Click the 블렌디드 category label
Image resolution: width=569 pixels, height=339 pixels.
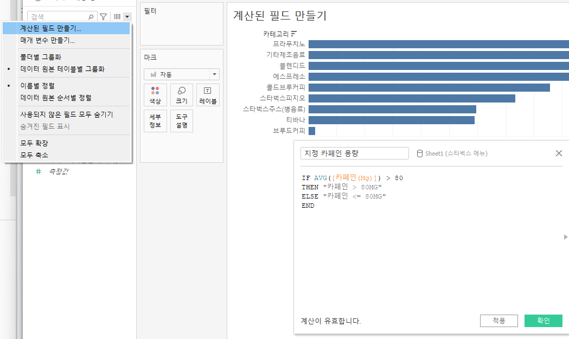click(292, 66)
